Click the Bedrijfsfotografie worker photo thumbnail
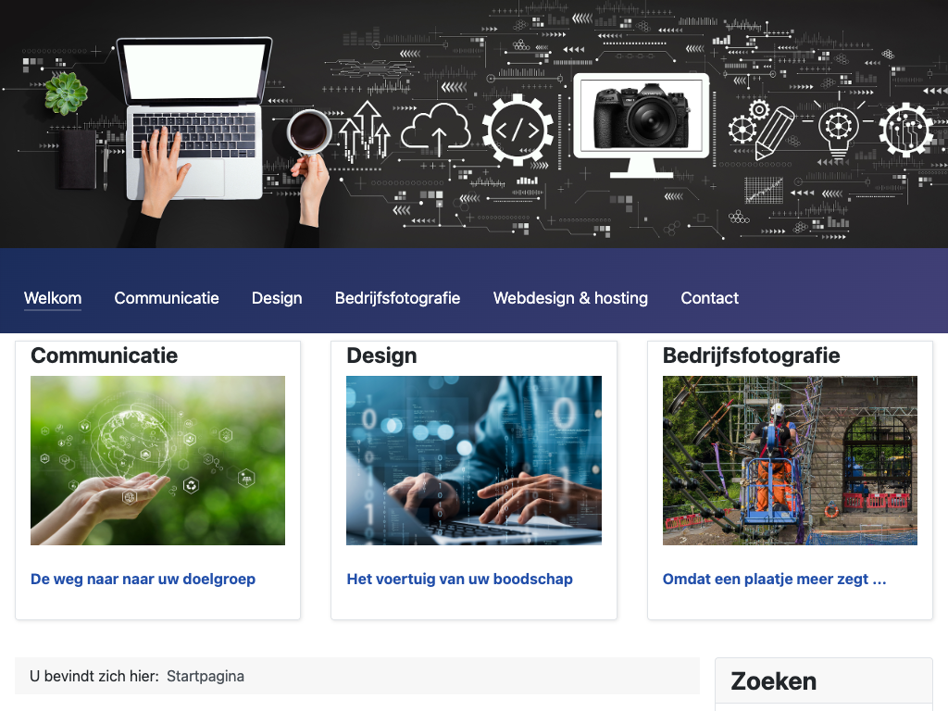Viewport: 948px width, 711px height. [791, 461]
